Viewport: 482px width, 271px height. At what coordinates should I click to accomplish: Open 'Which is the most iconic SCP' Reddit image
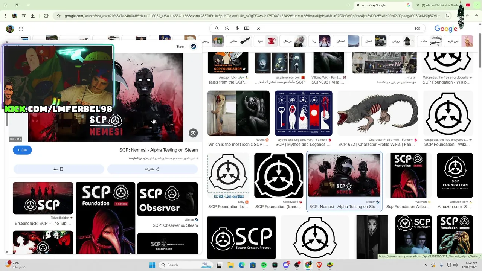click(238, 113)
